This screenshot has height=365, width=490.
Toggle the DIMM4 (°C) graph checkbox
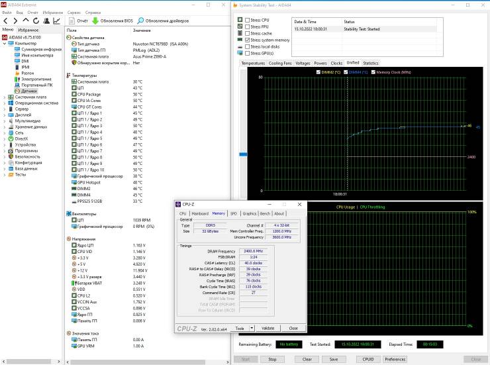coord(346,72)
